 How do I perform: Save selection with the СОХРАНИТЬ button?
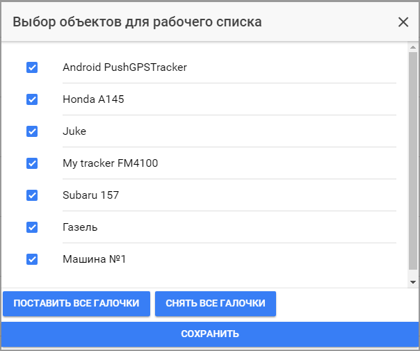[210, 334]
